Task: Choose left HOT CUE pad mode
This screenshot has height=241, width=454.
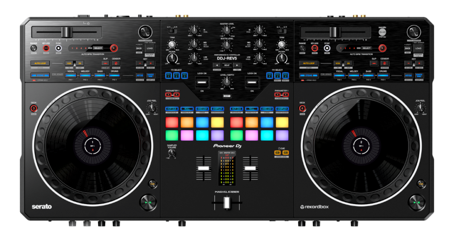Action: pos(172,109)
